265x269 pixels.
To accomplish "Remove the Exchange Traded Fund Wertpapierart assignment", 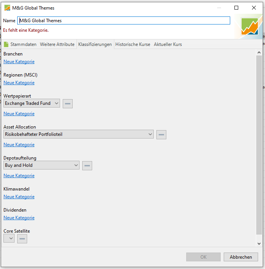I will [x=68, y=104].
